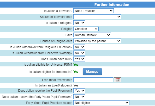Screen dimensions: 155x106
Task: Open the withdrawn from Collective Worship dropdown
Action: pyautogui.click(x=79, y=53)
